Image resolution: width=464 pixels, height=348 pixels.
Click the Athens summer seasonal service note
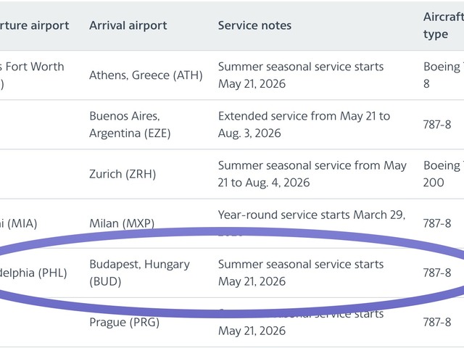[x=301, y=75]
